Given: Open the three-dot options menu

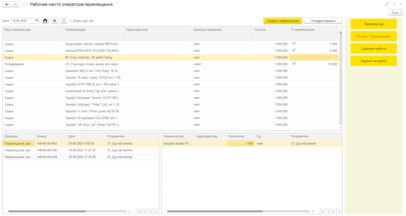Looking at the screenshot, I should (x=394, y=4).
